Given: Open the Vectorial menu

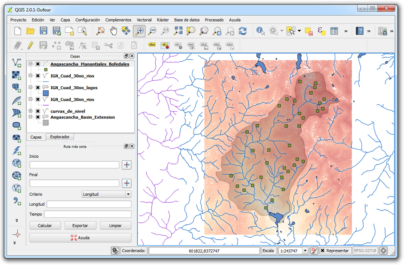Looking at the screenshot, I should (144, 20).
